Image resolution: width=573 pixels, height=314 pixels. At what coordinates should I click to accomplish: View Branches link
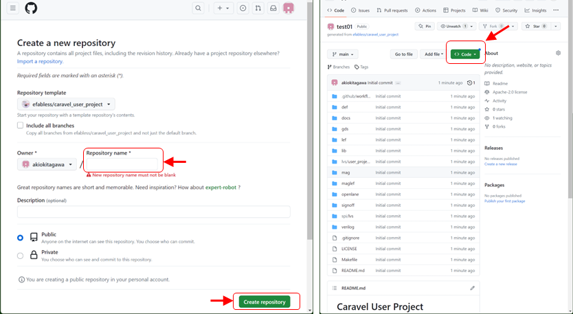(x=339, y=67)
